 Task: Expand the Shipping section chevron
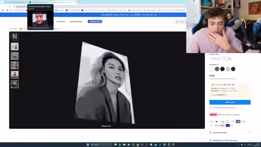pos(250,140)
